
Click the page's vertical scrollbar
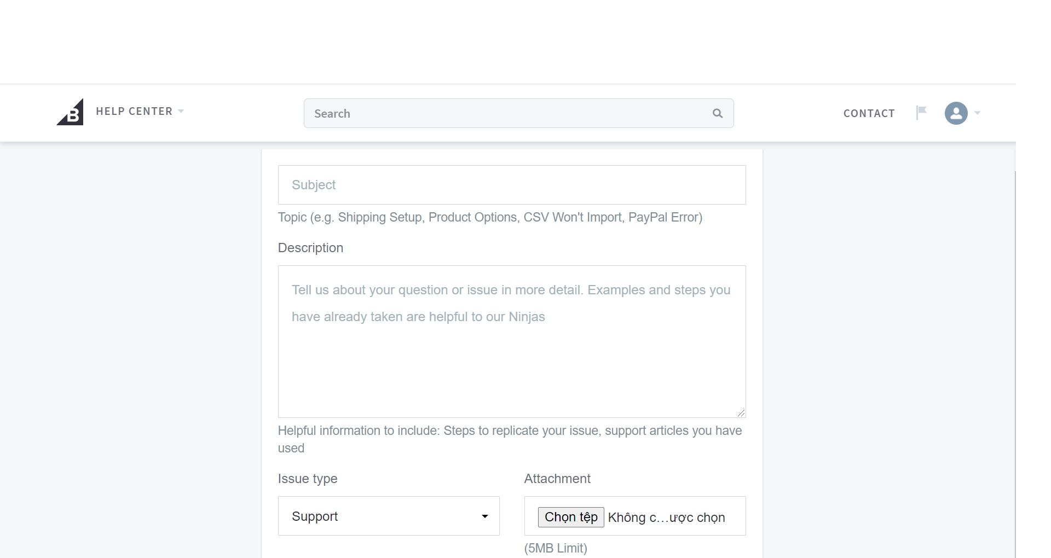click(1015, 361)
